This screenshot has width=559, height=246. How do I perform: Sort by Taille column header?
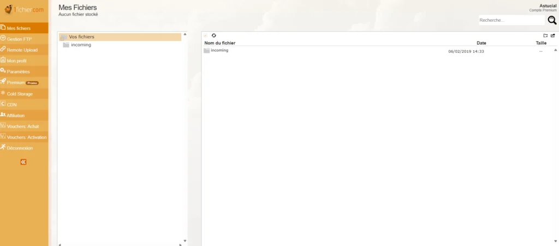point(541,43)
